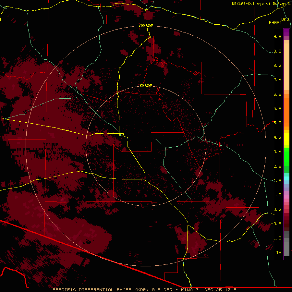Select the 7.4 value on the scale
Image resolution: width=292 pixels, height=292 pixels.
[277, 80]
